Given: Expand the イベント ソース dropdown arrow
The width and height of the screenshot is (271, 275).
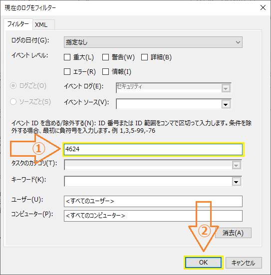Looking at the screenshot, I should [226, 104].
